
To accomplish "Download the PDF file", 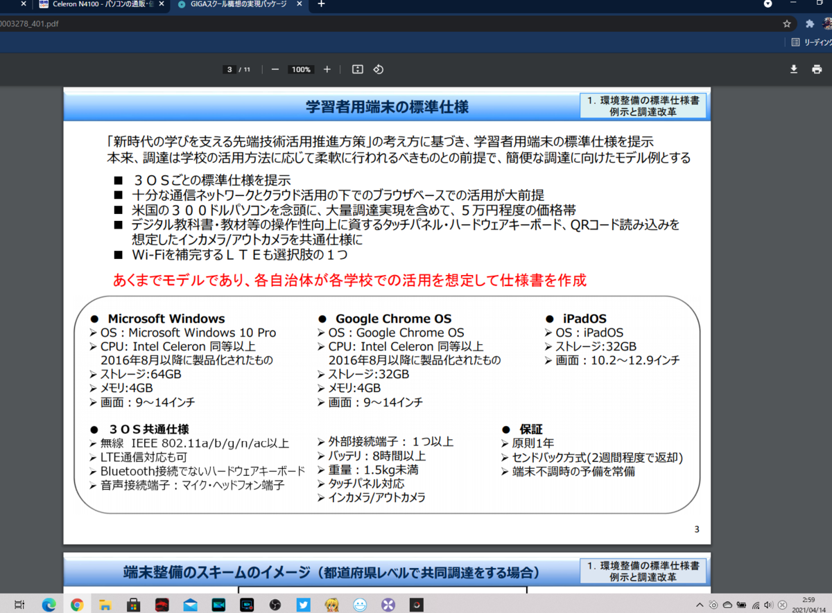I will (794, 69).
